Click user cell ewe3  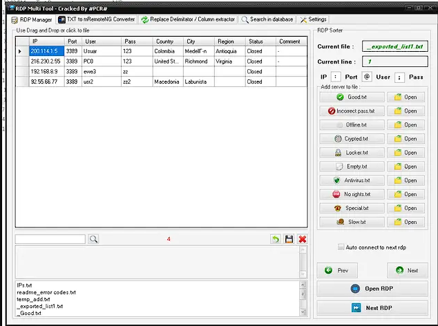click(x=102, y=72)
